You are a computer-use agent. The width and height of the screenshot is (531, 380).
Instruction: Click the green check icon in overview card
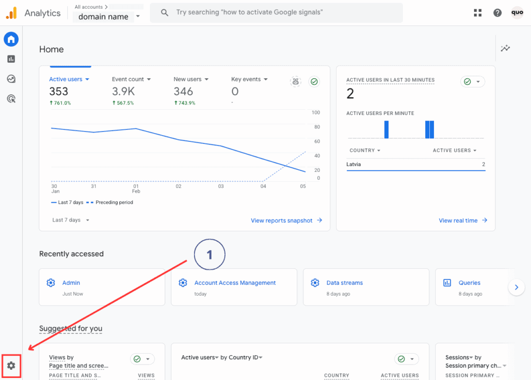(314, 81)
